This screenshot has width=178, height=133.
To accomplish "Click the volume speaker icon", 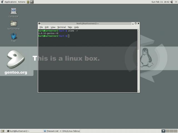I will click(172, 2).
